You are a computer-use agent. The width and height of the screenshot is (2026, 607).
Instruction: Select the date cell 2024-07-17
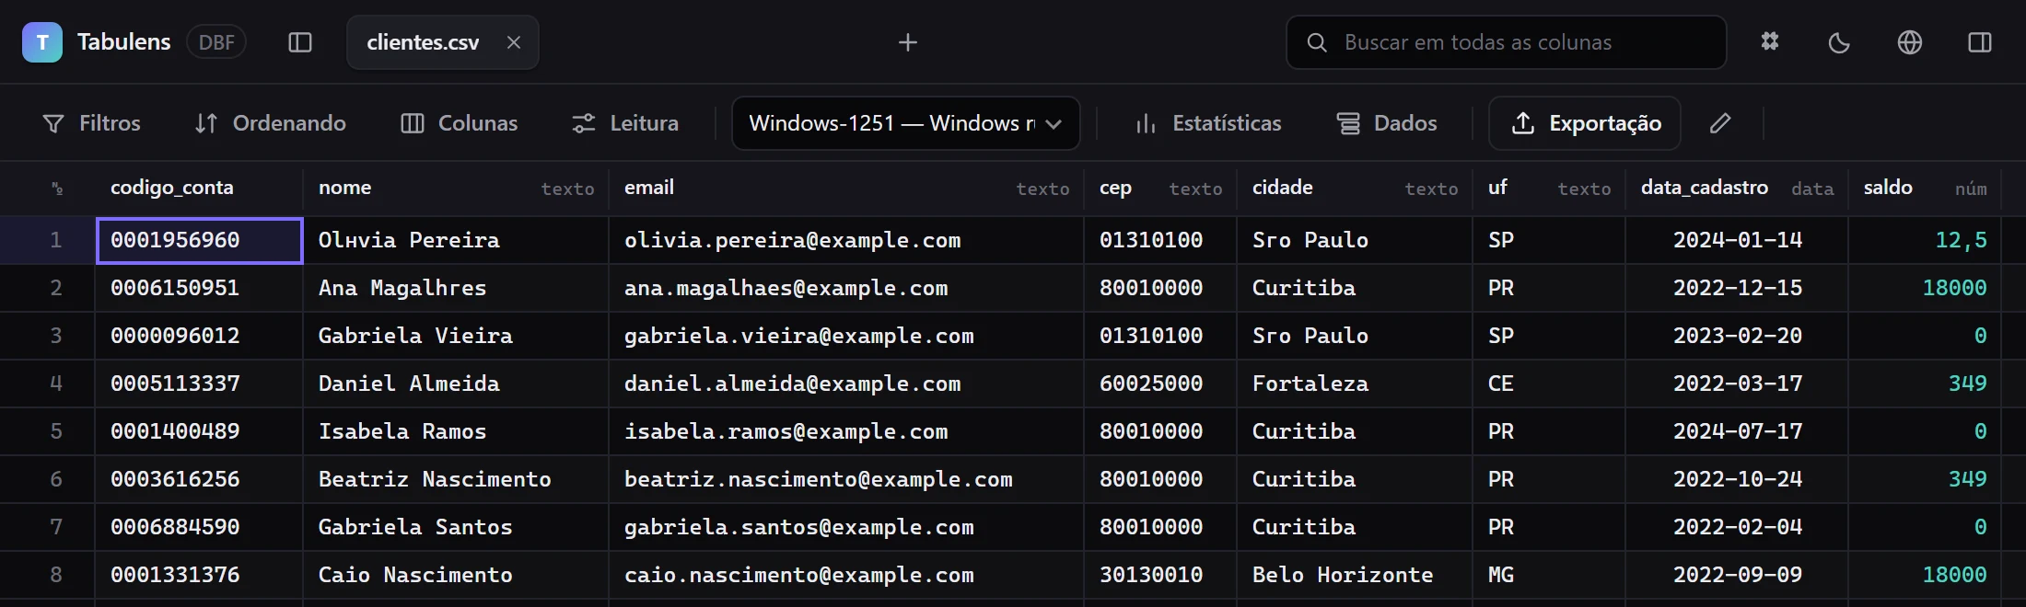[x=1737, y=431]
